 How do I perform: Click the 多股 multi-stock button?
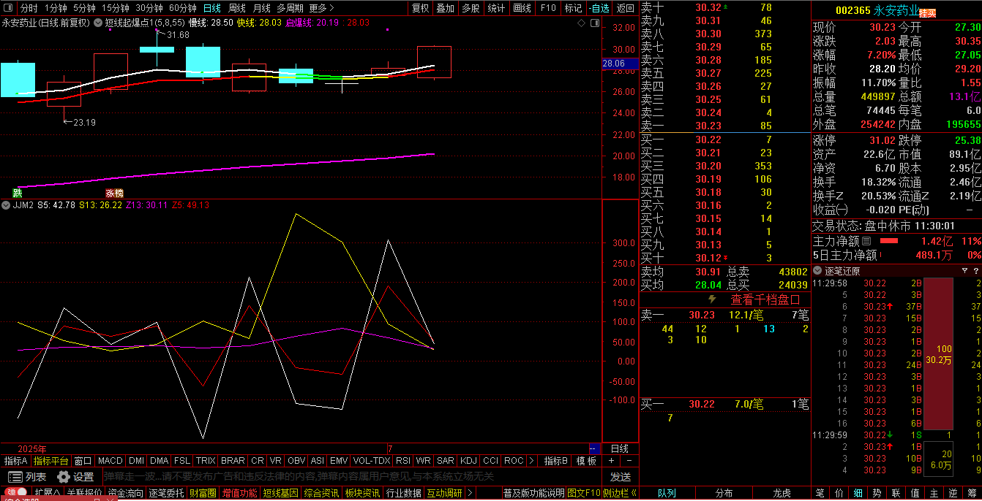[x=471, y=9]
